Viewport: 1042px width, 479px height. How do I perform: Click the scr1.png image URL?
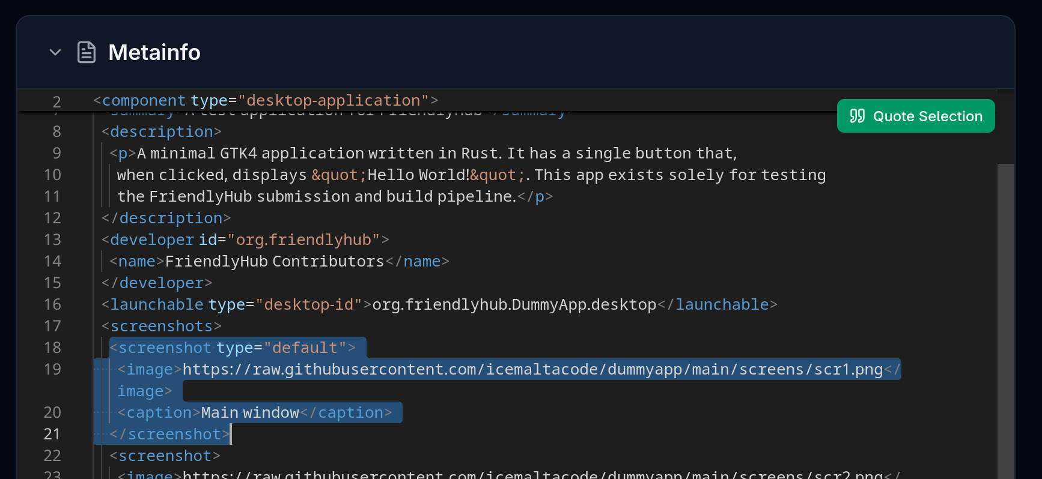click(x=532, y=369)
